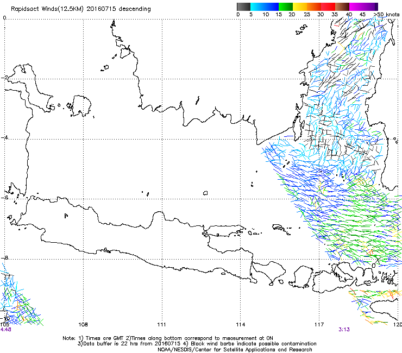Click the cyan-blue 5-15 knots legend swatch
402x353 pixels.
[265, 7]
